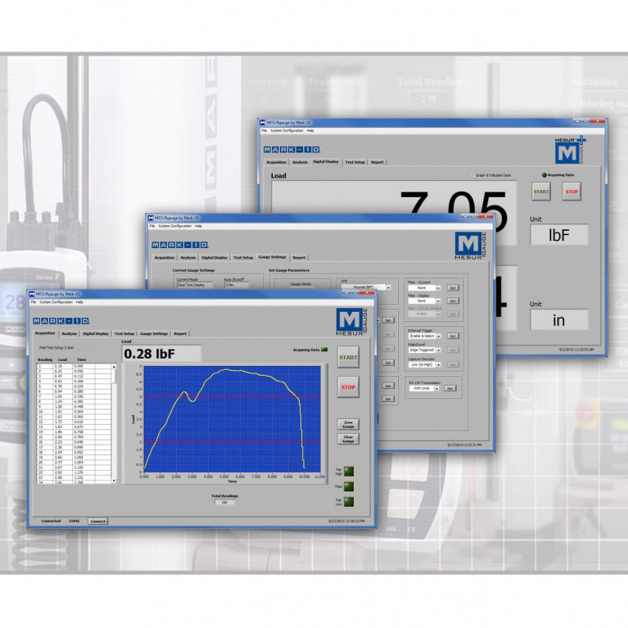Image resolution: width=628 pixels, height=628 pixels.
Task: Open the Help menu in the back window
Action: tap(310, 130)
